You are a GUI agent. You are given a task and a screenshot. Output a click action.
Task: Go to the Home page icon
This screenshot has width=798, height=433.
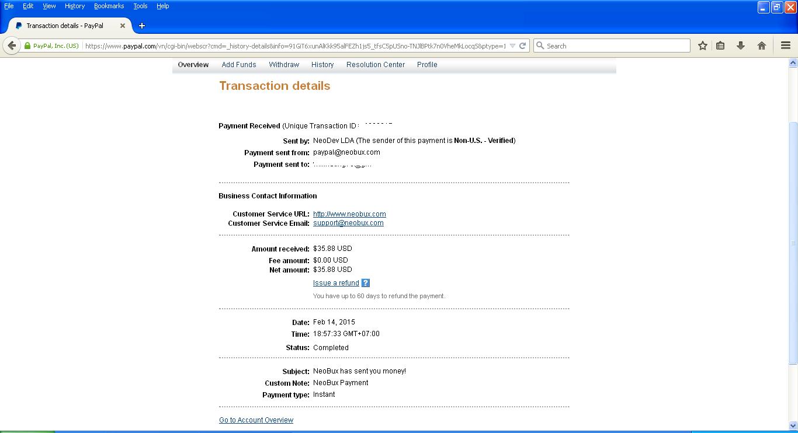click(x=762, y=46)
